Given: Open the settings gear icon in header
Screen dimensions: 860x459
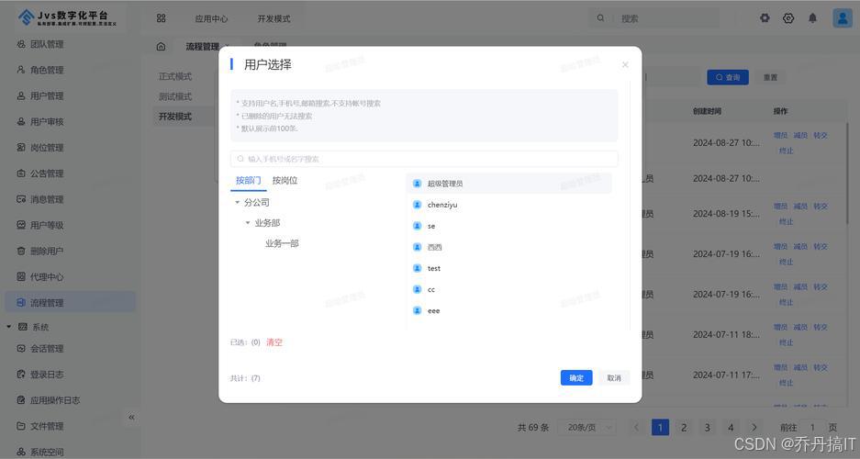Looking at the screenshot, I should (788, 18).
